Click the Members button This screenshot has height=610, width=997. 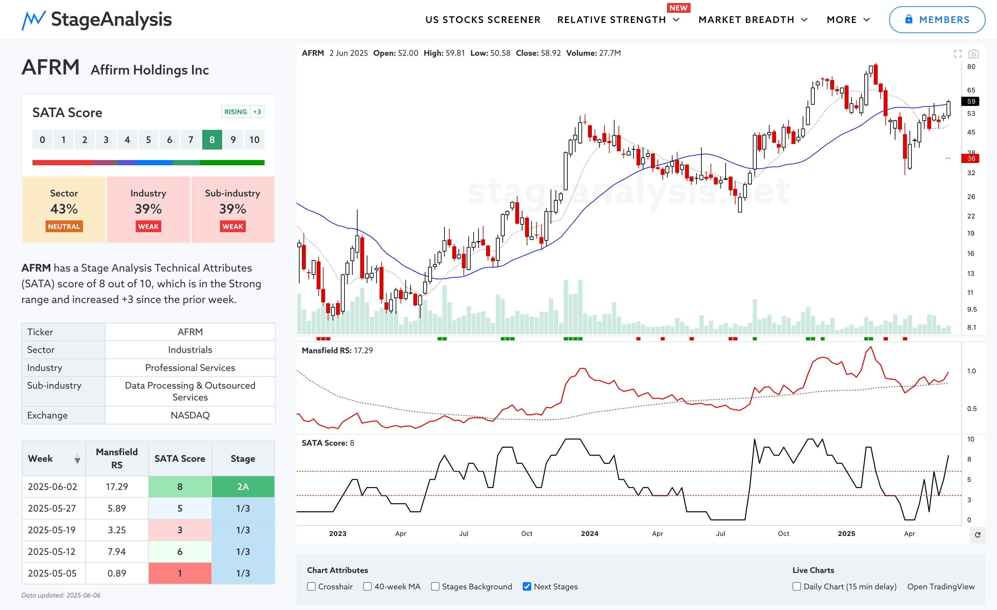(937, 19)
